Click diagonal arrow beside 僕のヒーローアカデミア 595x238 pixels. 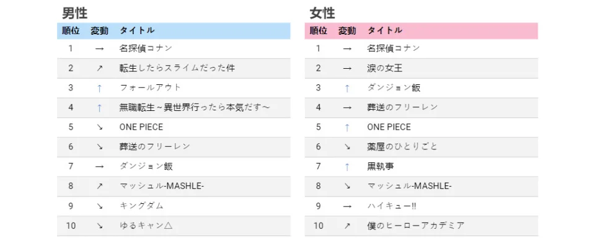tap(347, 226)
